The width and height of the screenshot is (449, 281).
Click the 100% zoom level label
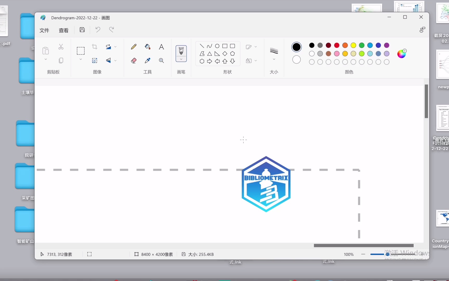click(349, 254)
